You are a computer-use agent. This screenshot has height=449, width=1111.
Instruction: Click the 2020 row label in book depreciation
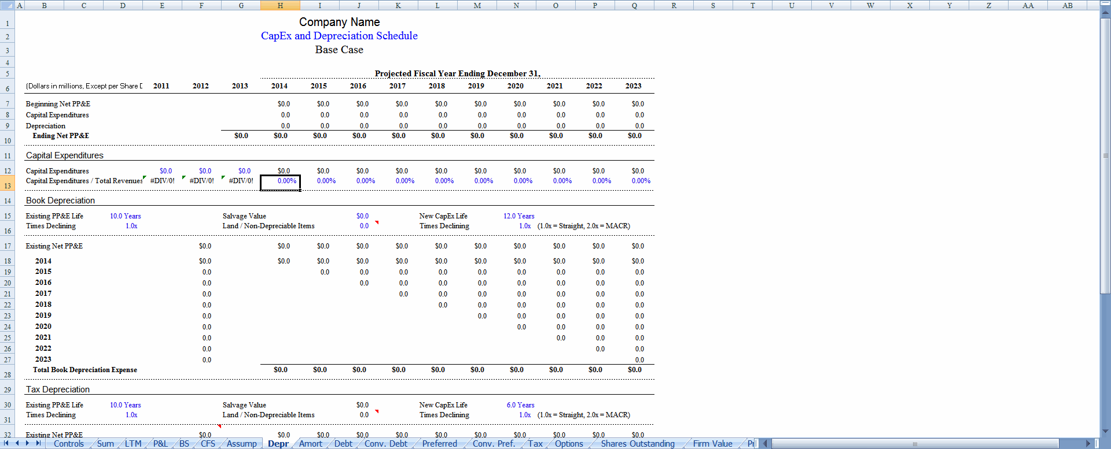[x=43, y=326]
